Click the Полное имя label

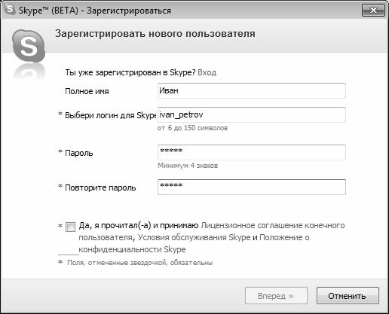pyautogui.click(x=87, y=91)
